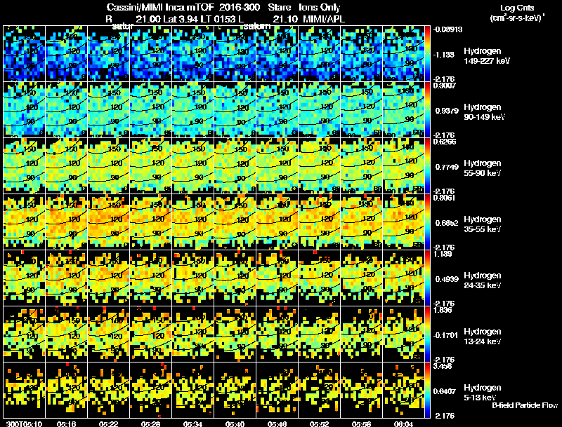Click the Hydrogen 5-13 keV label
The width and height of the screenshot is (562, 427).
click(483, 393)
